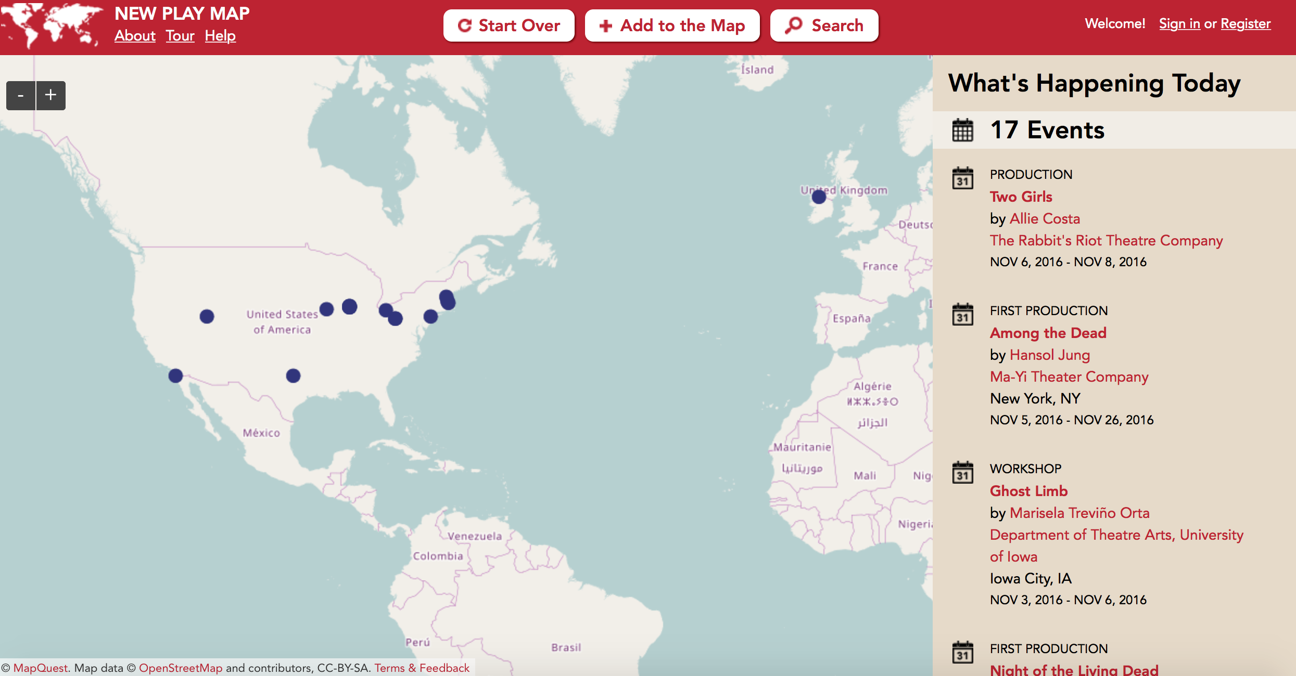This screenshot has width=1296, height=676.
Task: Click the calendar icon beside 17 Events
Action: [962, 130]
